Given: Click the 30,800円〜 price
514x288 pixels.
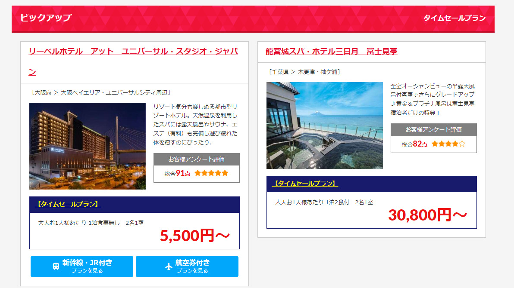Looking at the screenshot, I should (x=427, y=215).
